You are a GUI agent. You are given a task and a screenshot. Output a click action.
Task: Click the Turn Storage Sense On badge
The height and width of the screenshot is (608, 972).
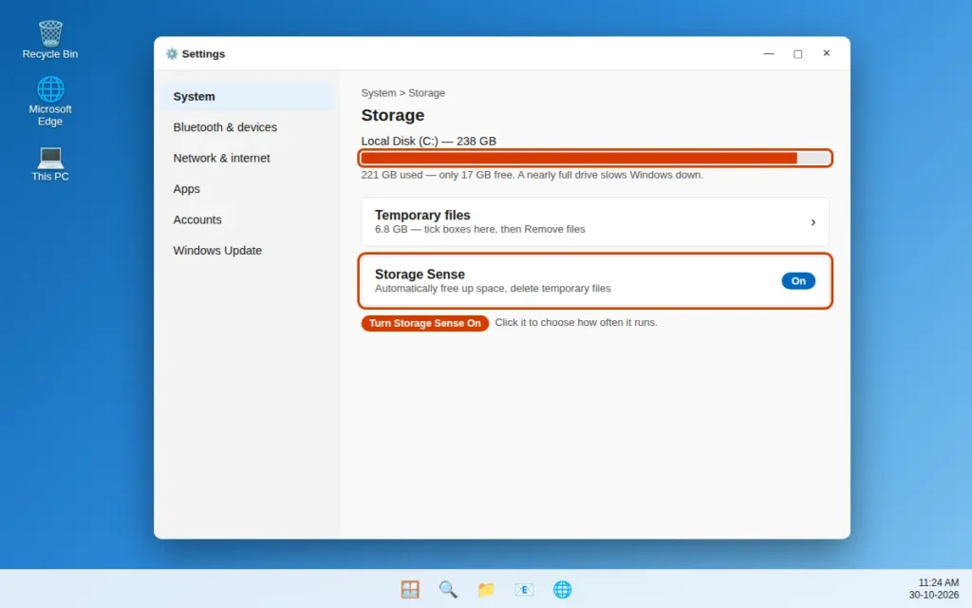pyautogui.click(x=424, y=323)
